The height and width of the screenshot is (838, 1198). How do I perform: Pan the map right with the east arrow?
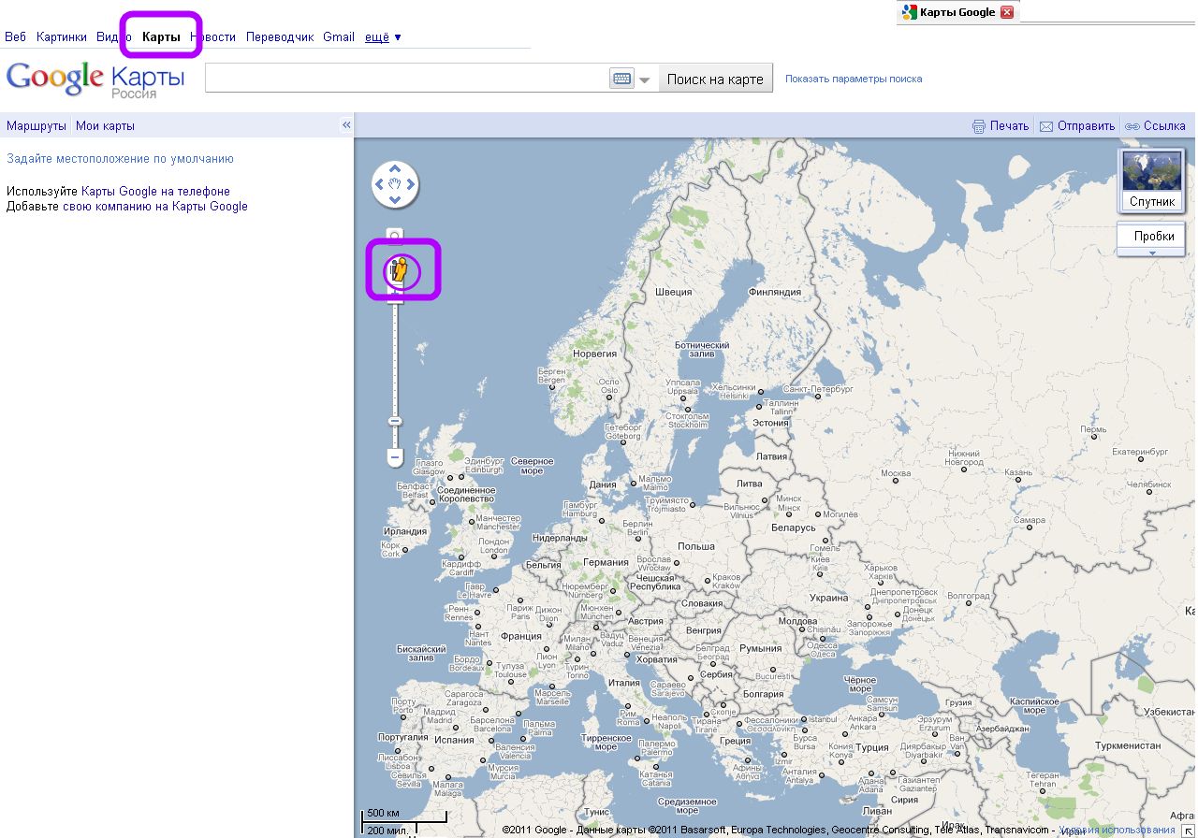pos(411,184)
